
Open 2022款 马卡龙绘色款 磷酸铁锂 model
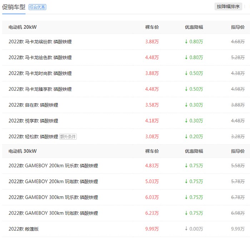coord(40,58)
